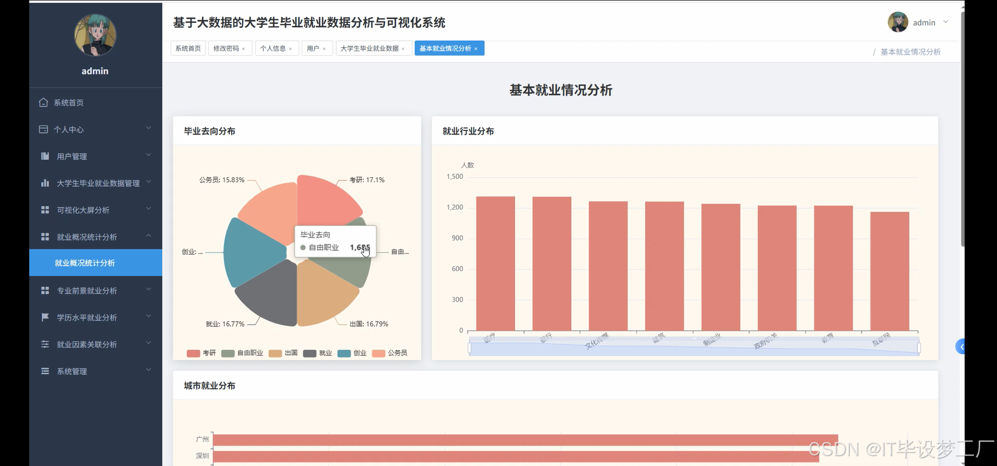
Task: Expand the 个人中心 menu chevron
Action: [149, 128]
